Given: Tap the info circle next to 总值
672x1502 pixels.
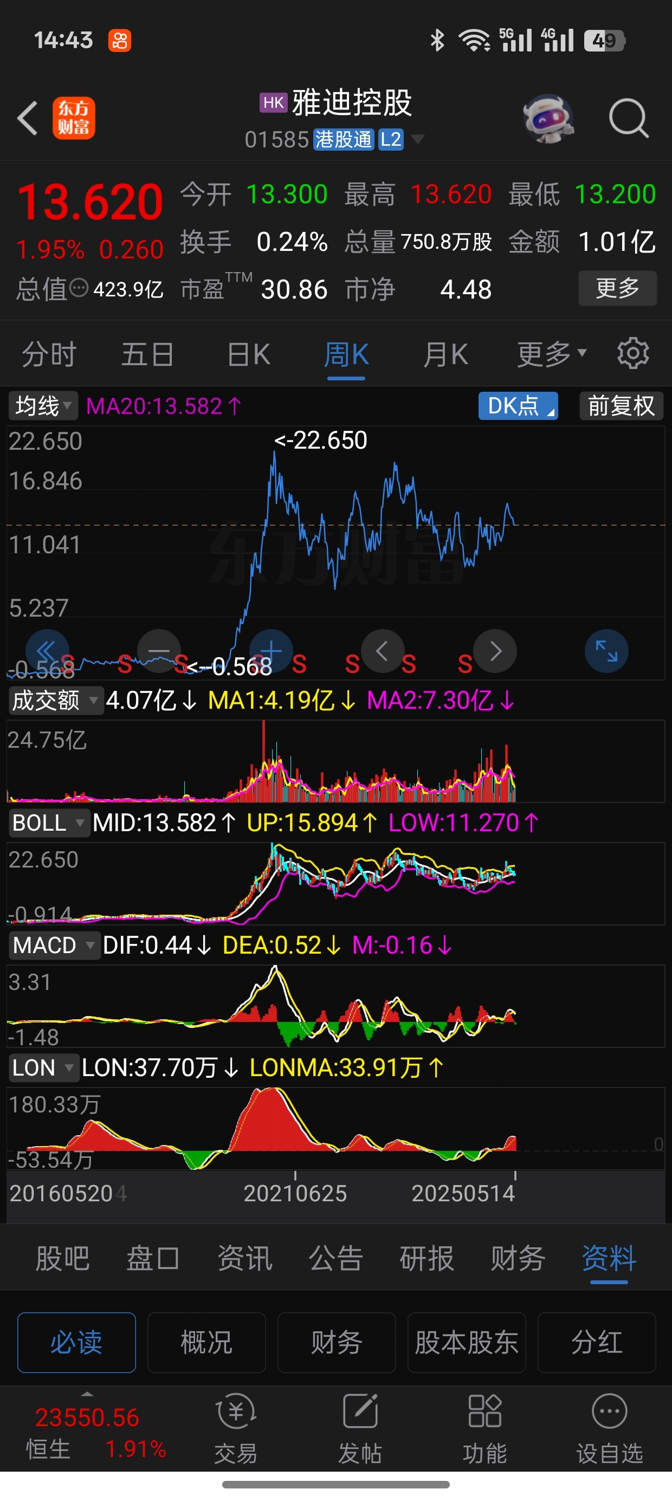Looking at the screenshot, I should coord(79,288).
